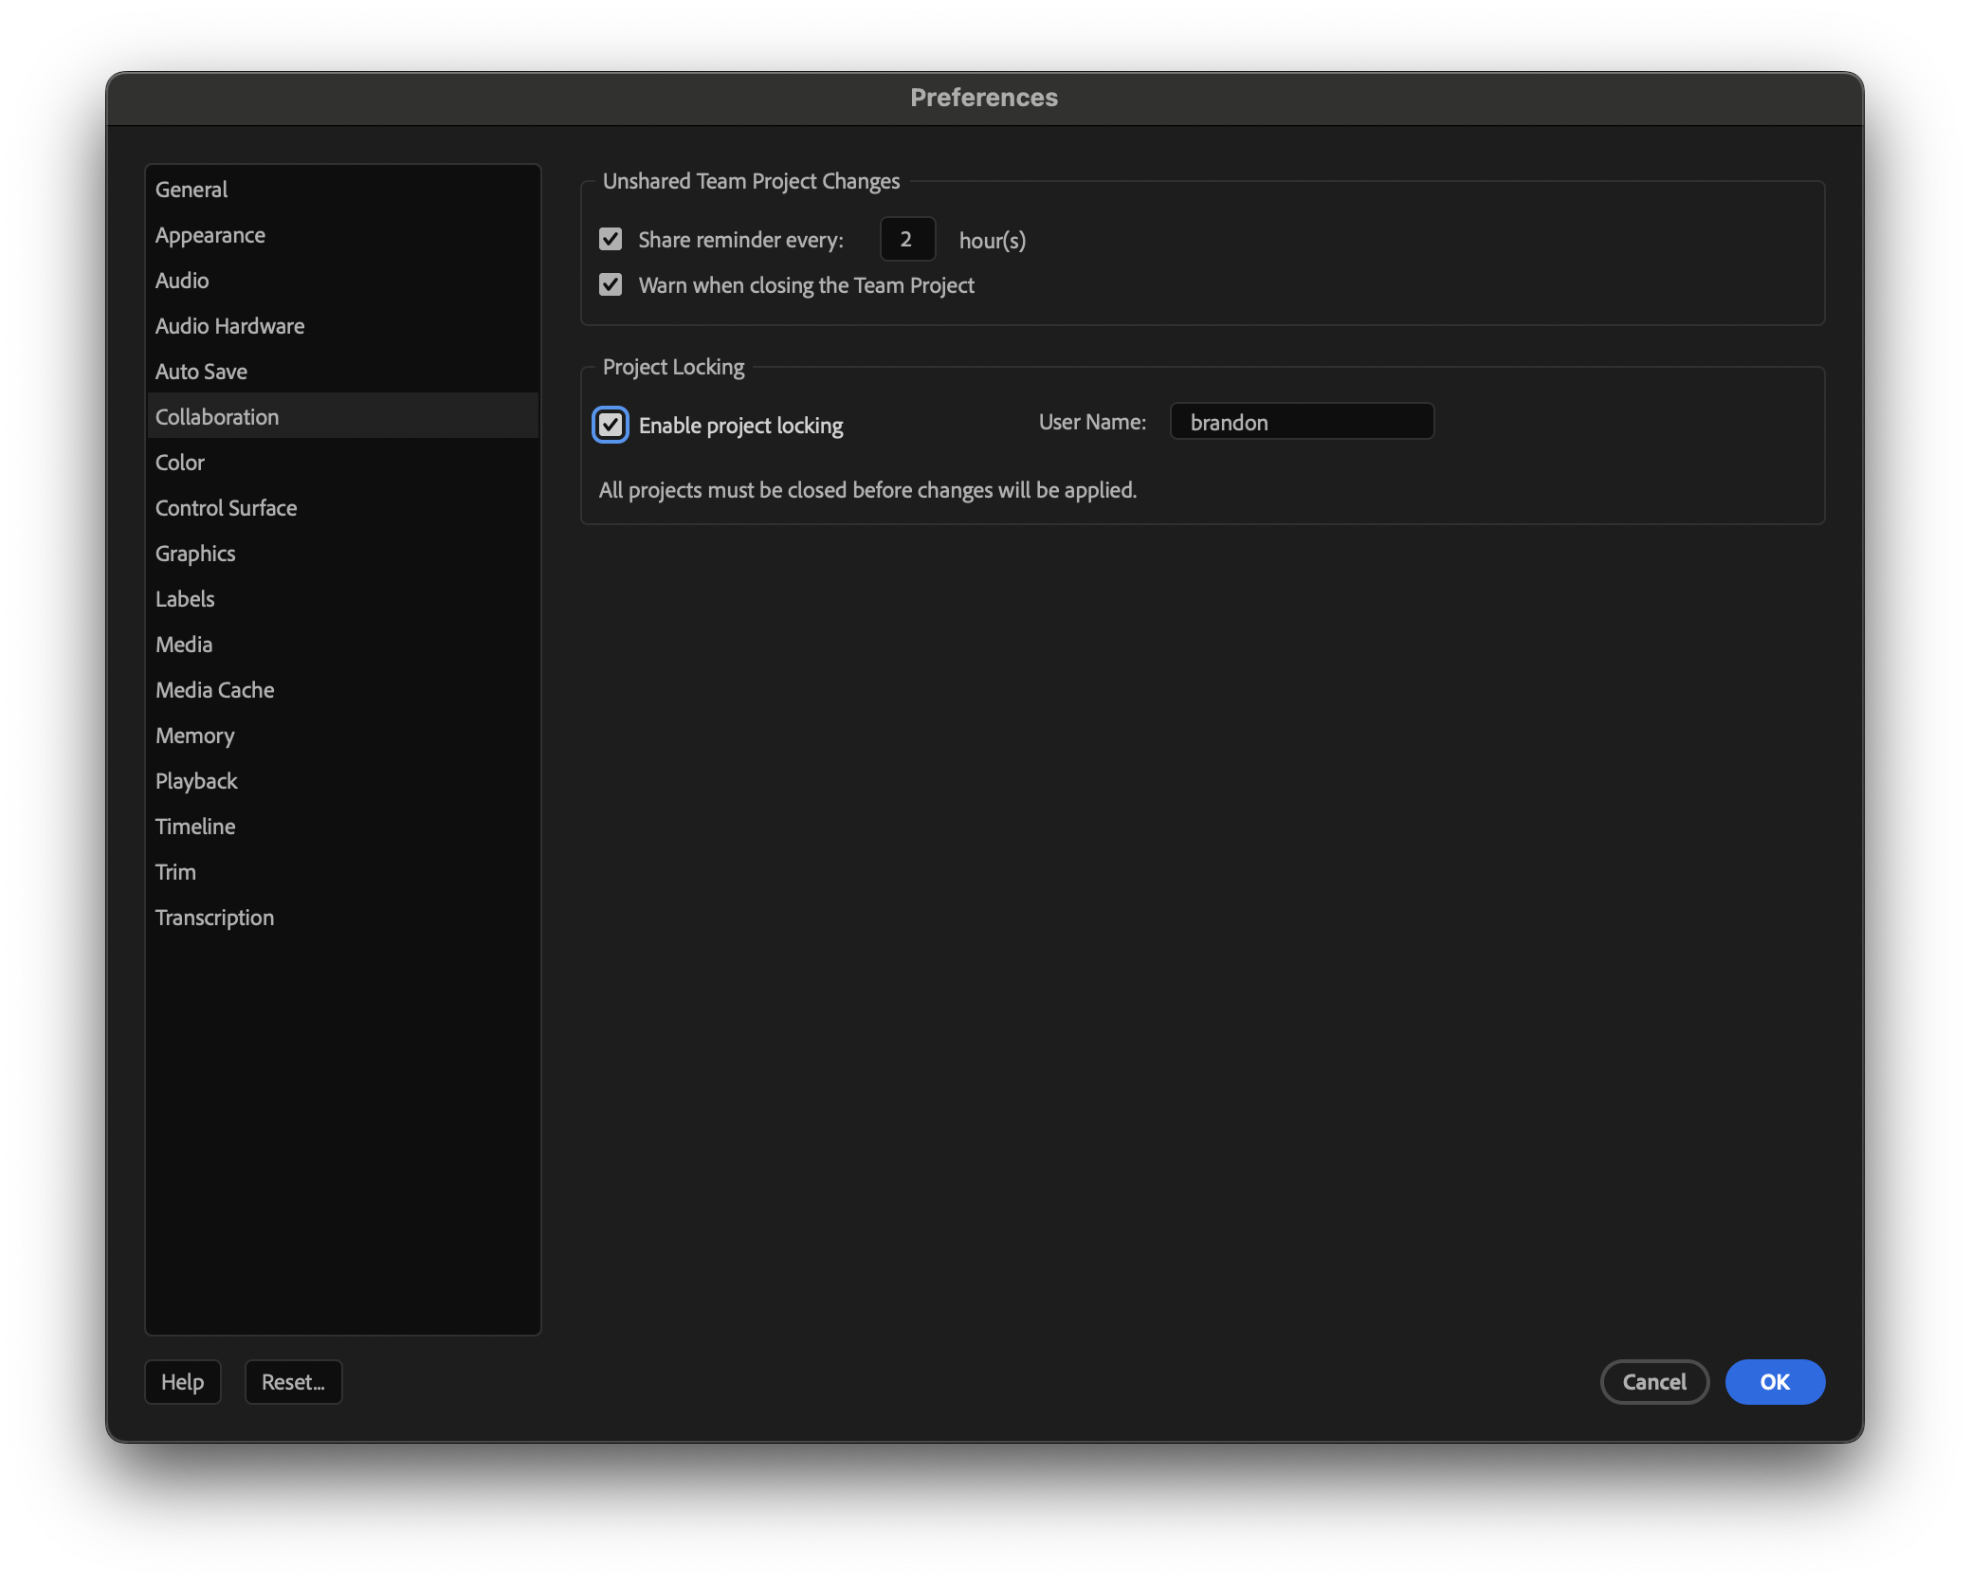Select the Color category
Image resolution: width=1970 pixels, height=1583 pixels.
[x=180, y=463]
